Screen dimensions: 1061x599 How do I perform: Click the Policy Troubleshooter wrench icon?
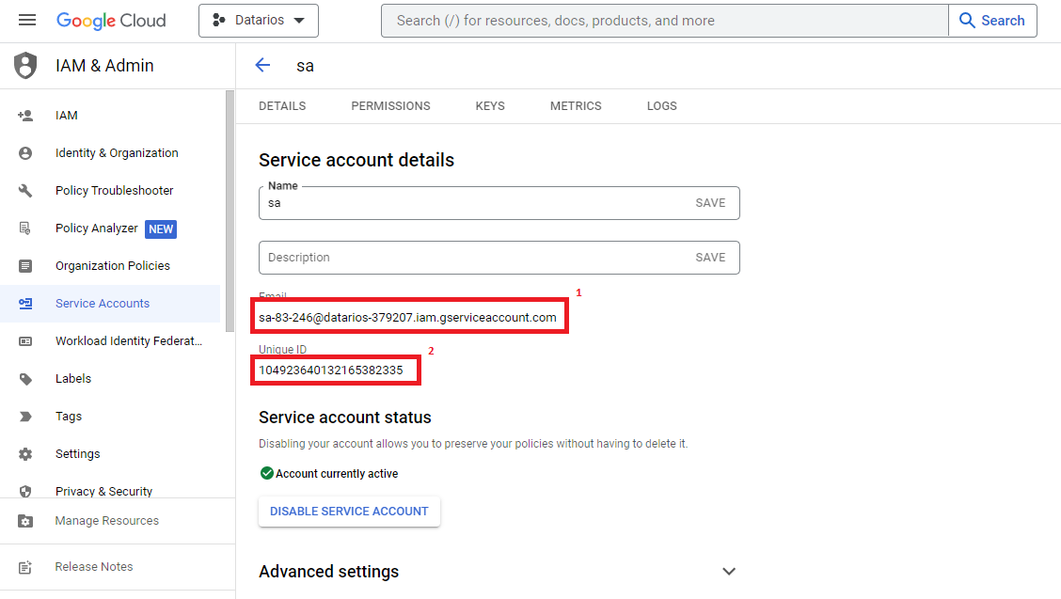(25, 191)
